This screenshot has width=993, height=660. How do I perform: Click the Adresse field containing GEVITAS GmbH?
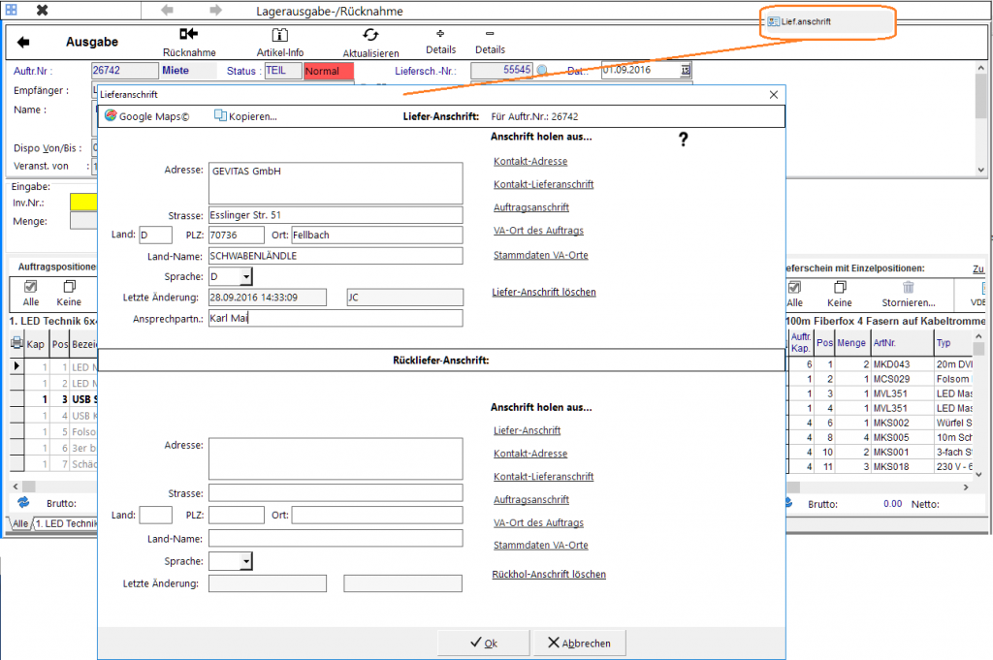tap(336, 183)
